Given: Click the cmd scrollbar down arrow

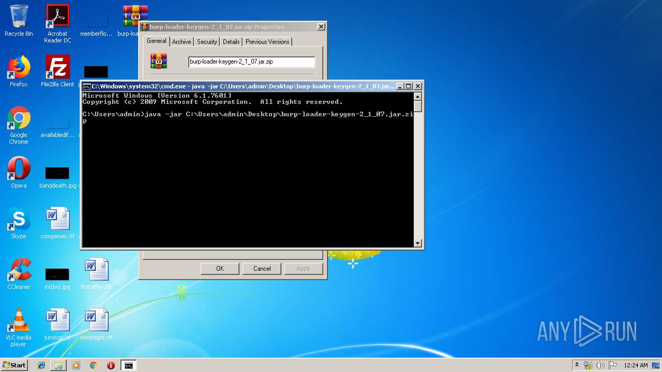Looking at the screenshot, I should click(418, 243).
